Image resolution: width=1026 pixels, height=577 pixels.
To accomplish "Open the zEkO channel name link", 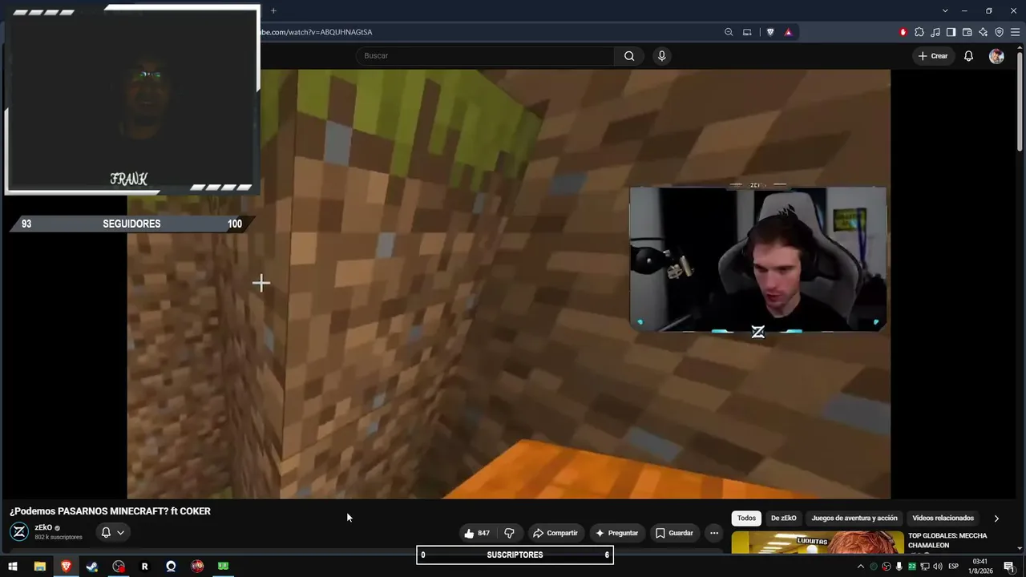I will [x=43, y=528].
